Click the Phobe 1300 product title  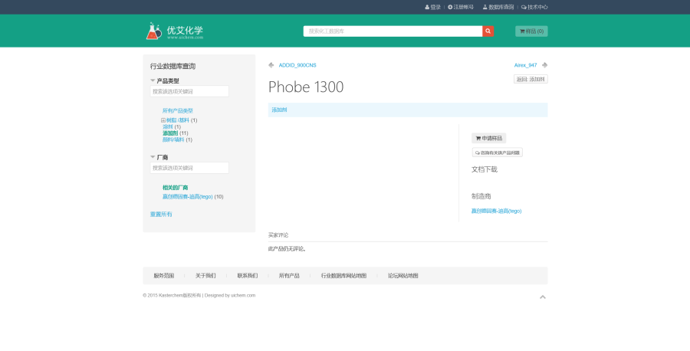pyautogui.click(x=306, y=87)
